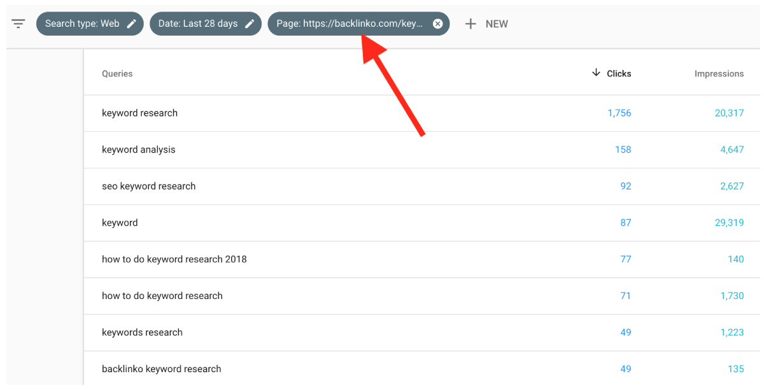Select 'how to do keyword research 2018'
Image resolution: width=764 pixels, height=390 pixels.
[x=174, y=260]
